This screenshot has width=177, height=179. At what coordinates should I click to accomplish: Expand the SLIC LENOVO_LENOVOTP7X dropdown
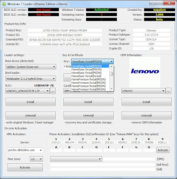pos(28,91)
